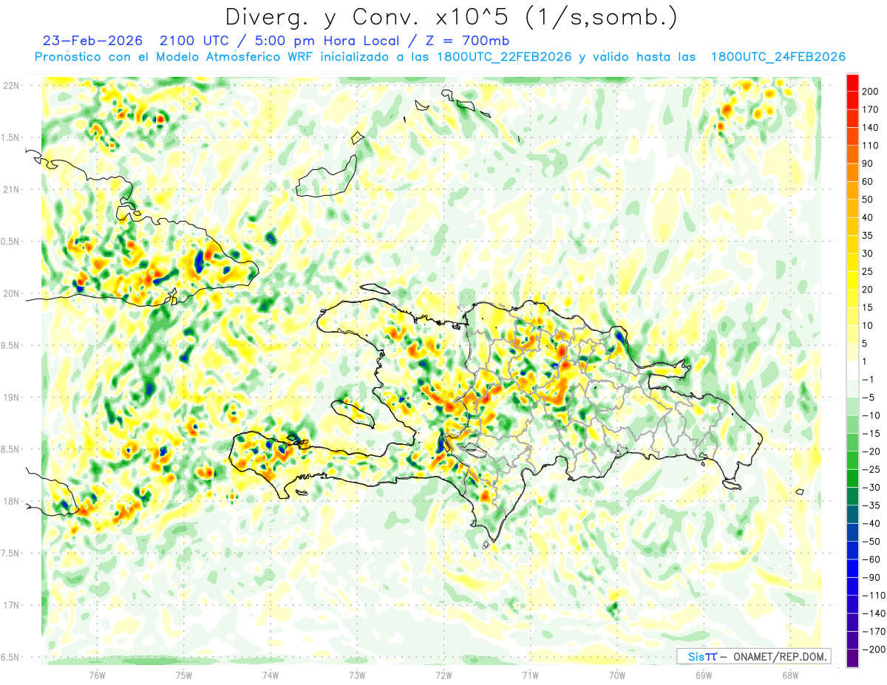887x685 pixels.
Task: Click the longitude axis label "76W"
Action: [97, 675]
